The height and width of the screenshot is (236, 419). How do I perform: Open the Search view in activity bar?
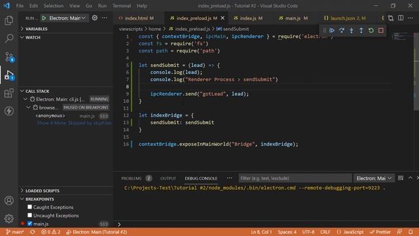[9, 39]
